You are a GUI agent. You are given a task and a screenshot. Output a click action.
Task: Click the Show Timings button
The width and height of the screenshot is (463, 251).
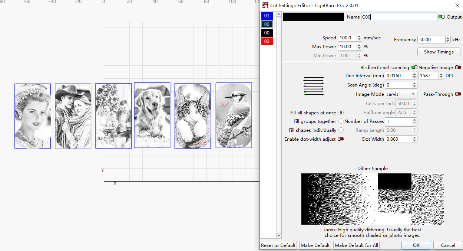(439, 52)
